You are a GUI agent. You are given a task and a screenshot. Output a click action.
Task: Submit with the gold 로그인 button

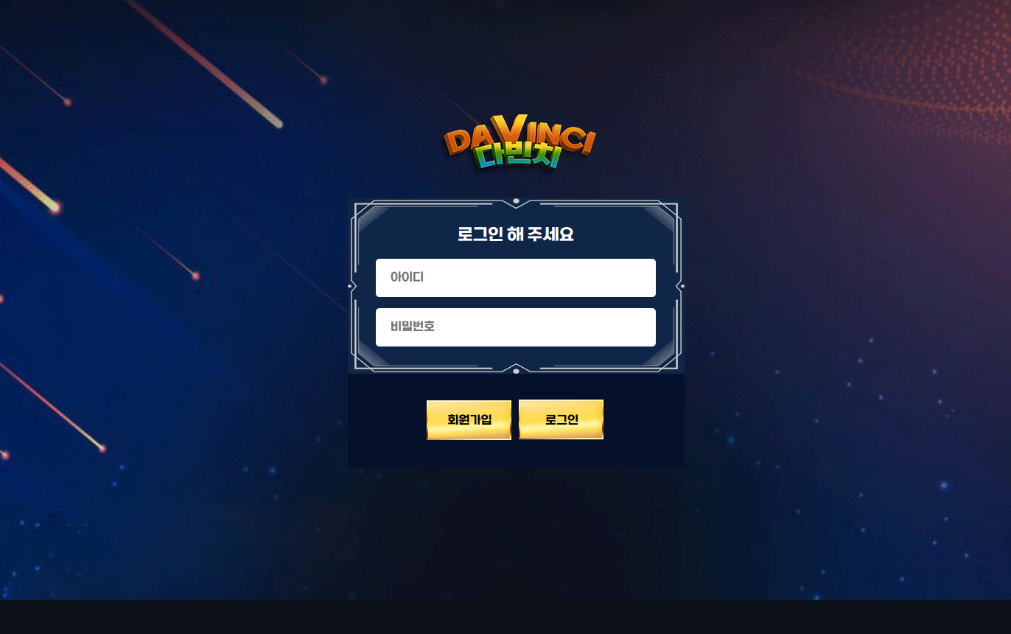tap(562, 419)
